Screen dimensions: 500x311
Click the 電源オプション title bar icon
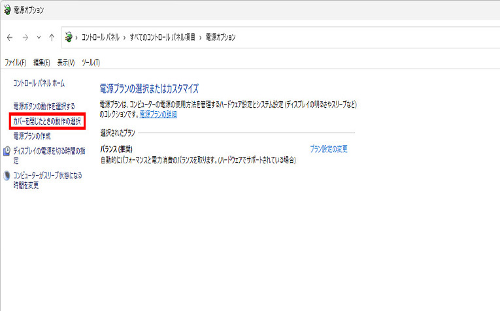click(7, 11)
